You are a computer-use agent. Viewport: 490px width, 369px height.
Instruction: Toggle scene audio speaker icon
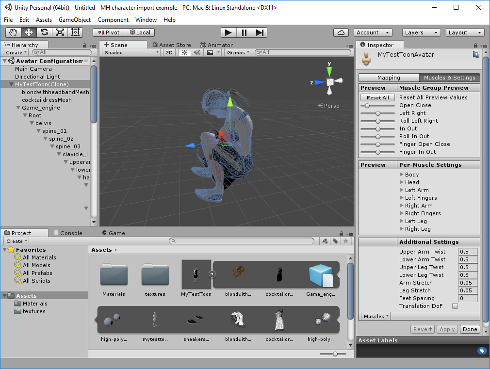197,52
